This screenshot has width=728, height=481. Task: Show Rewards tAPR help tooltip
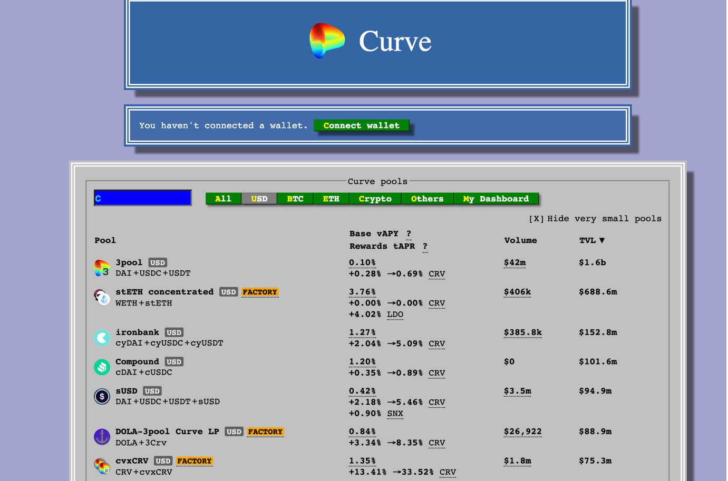[x=425, y=247]
